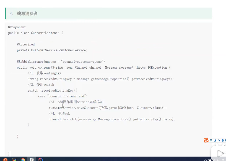
Task: Click the switch (receivedRoutingKey) line
Action: [x=52, y=90]
